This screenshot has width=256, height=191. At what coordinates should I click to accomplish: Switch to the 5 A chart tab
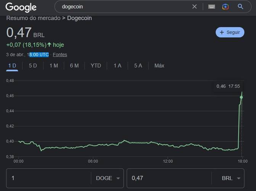tap(138, 66)
